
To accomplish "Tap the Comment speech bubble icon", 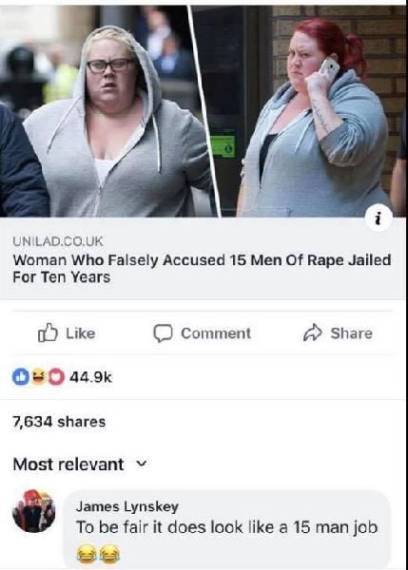I will 163,333.
